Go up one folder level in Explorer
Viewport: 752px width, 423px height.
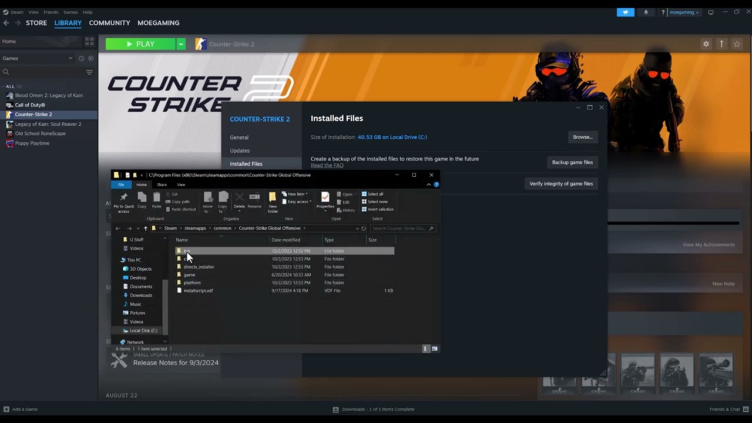click(145, 228)
